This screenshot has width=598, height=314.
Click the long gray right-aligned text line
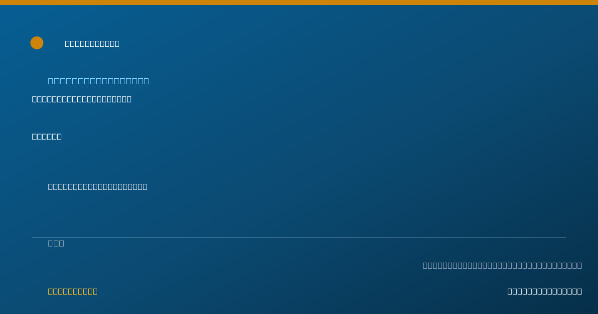[502, 265]
